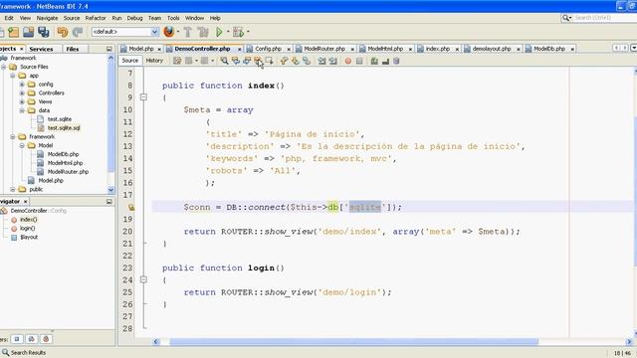Open the Navigate menu
Screen dimensions: 637x358
(x=47, y=18)
